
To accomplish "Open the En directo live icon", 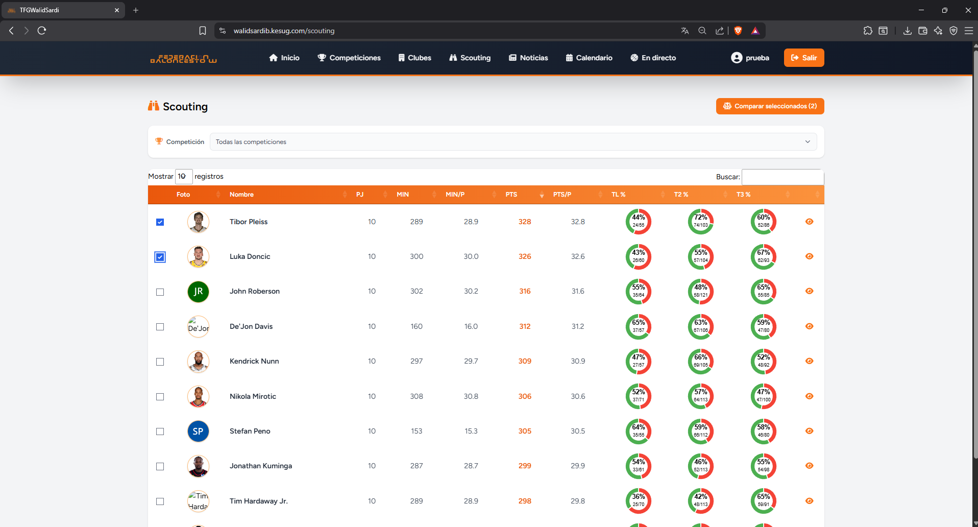I will [634, 58].
